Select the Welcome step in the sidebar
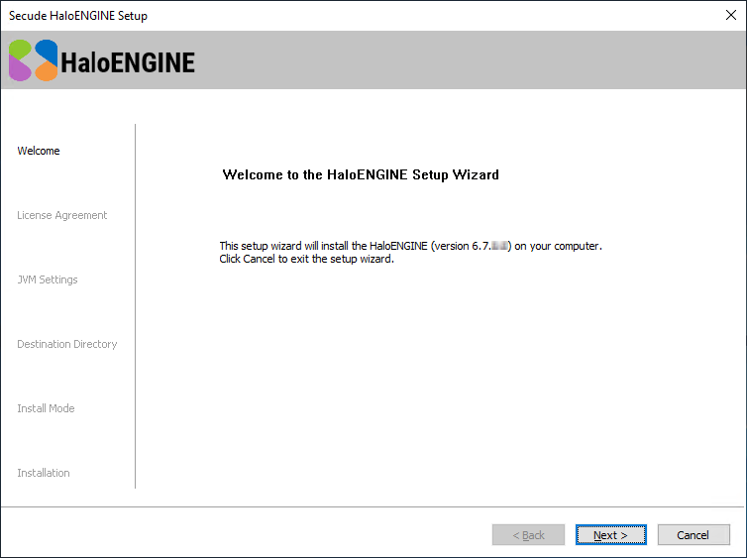 point(39,151)
